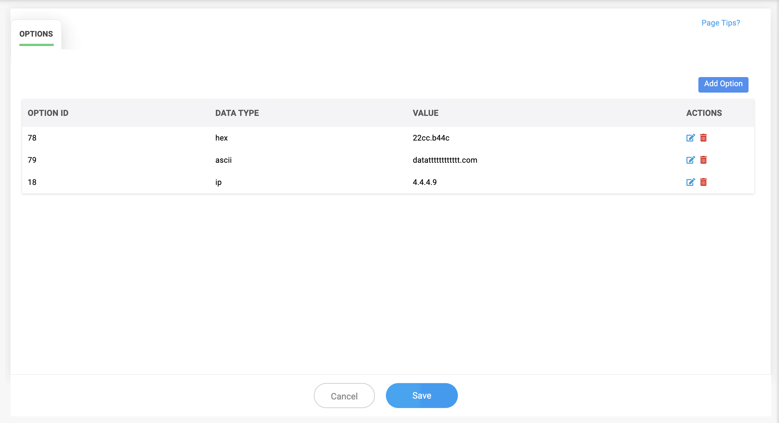Switch to the OPTIONS tab
The image size is (779, 423).
[x=36, y=34]
